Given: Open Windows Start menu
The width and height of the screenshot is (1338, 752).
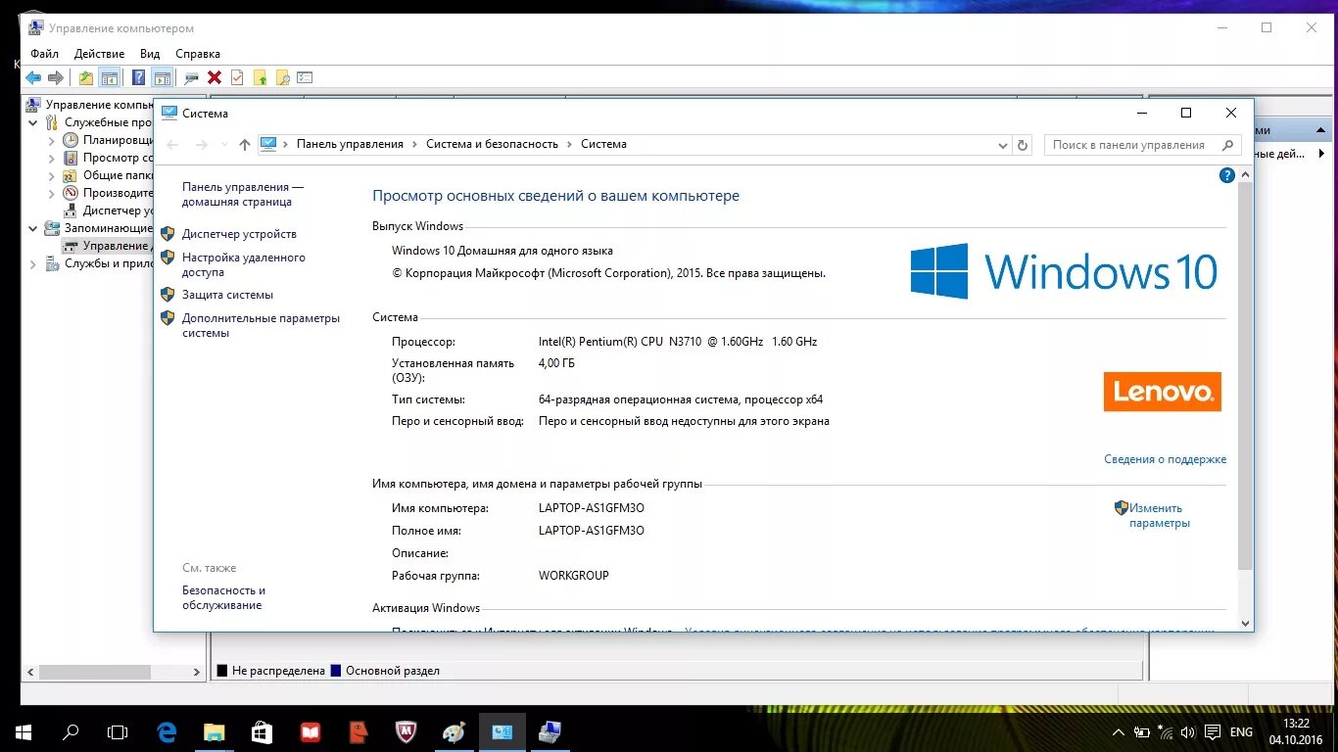Looking at the screenshot, I should click(x=24, y=731).
